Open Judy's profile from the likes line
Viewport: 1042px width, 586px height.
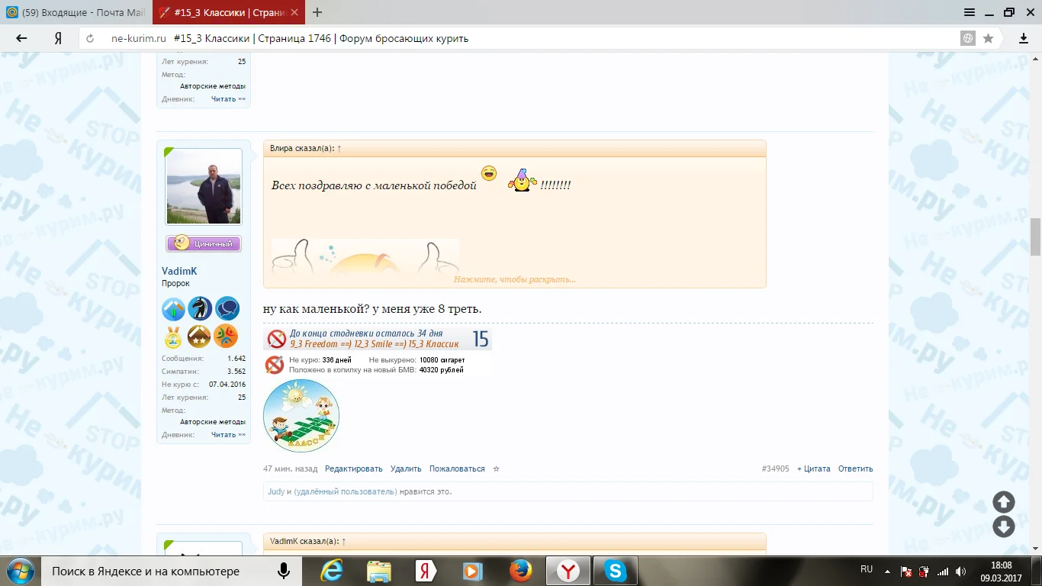pos(276,492)
